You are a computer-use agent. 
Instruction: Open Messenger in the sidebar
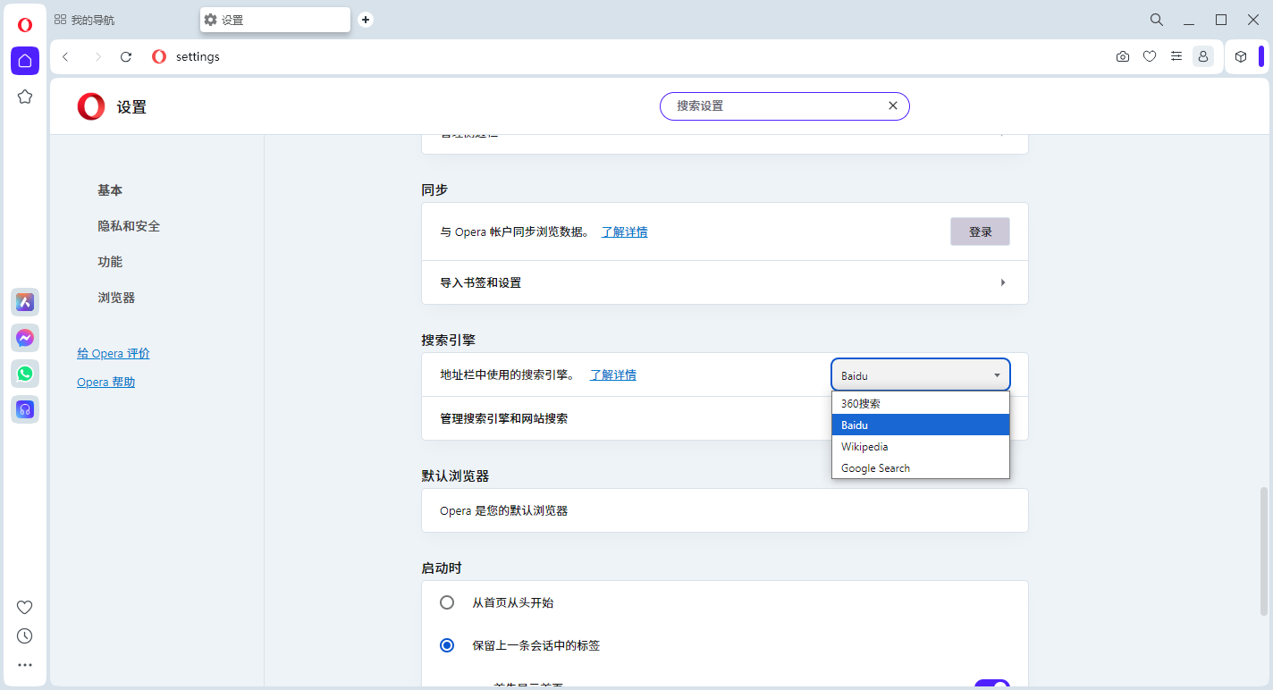point(25,338)
